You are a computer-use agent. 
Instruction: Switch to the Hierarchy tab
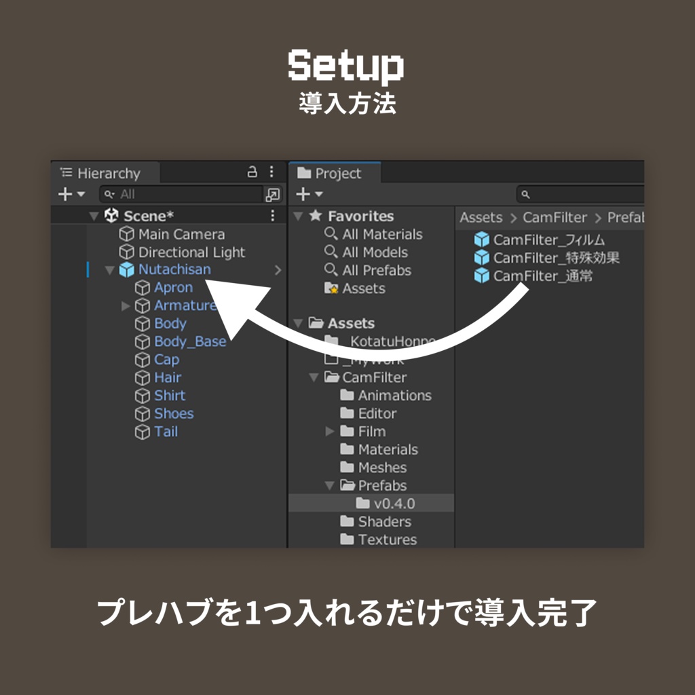click(x=105, y=173)
